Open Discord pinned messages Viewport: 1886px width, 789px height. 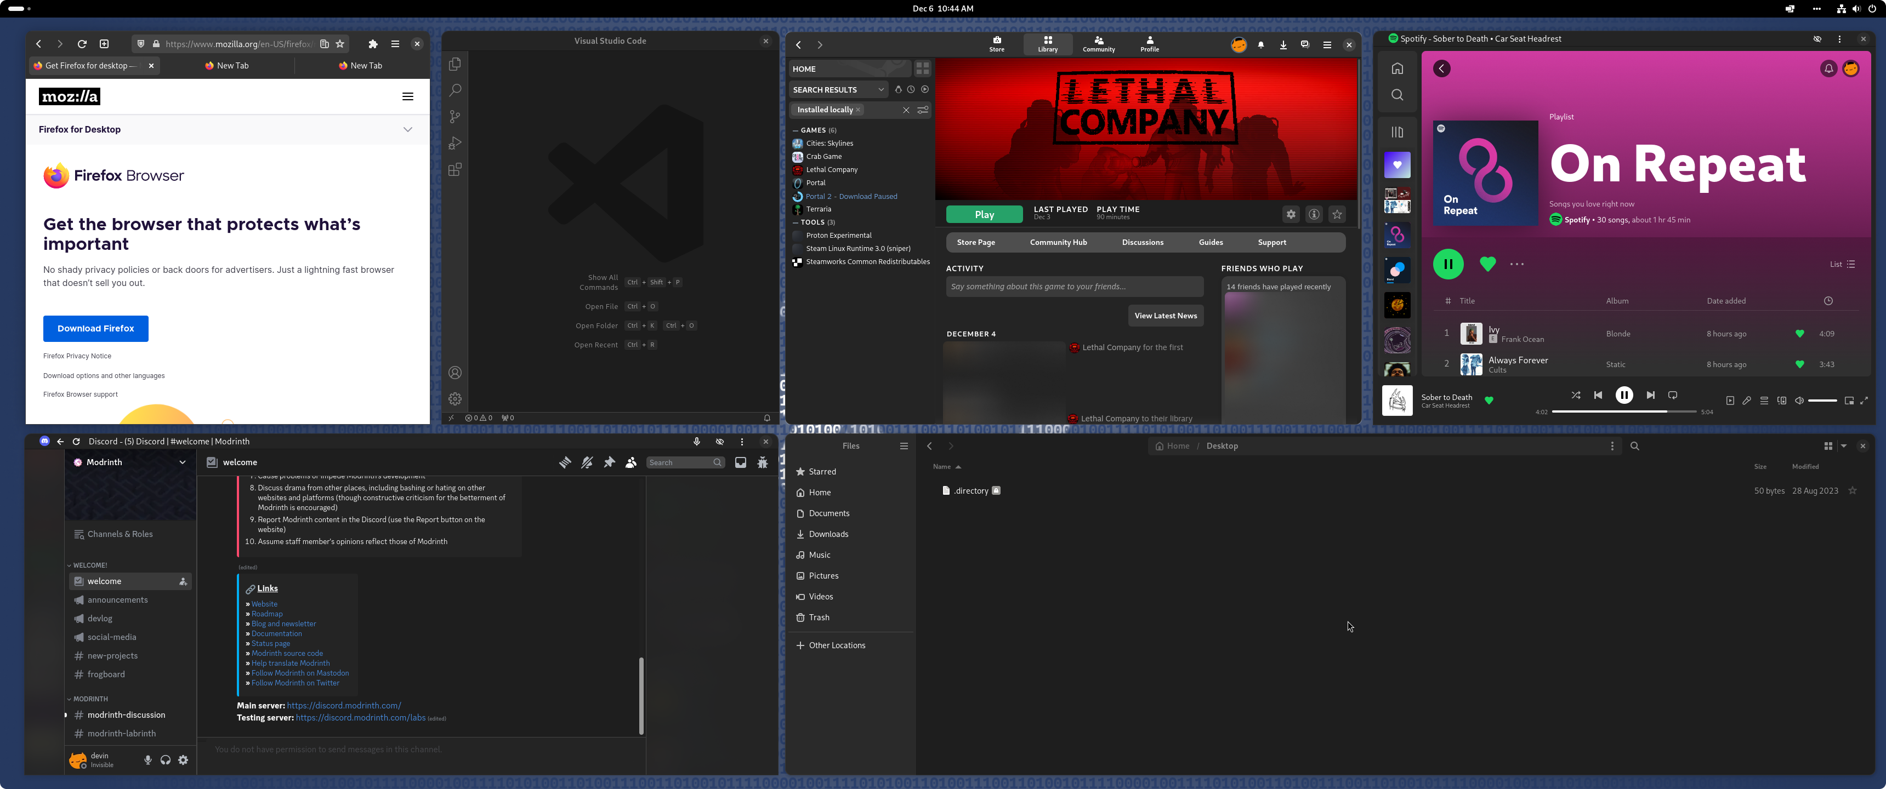[609, 462]
